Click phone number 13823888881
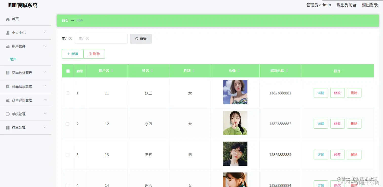Viewport: 383px width, 187px height. pos(280,93)
